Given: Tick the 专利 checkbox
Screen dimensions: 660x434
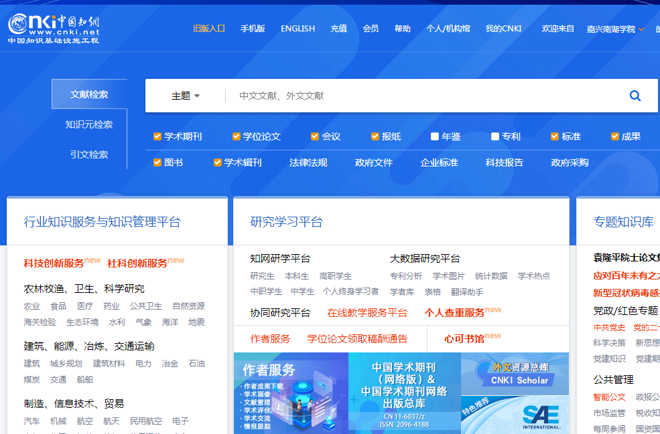Looking at the screenshot, I should (495, 136).
